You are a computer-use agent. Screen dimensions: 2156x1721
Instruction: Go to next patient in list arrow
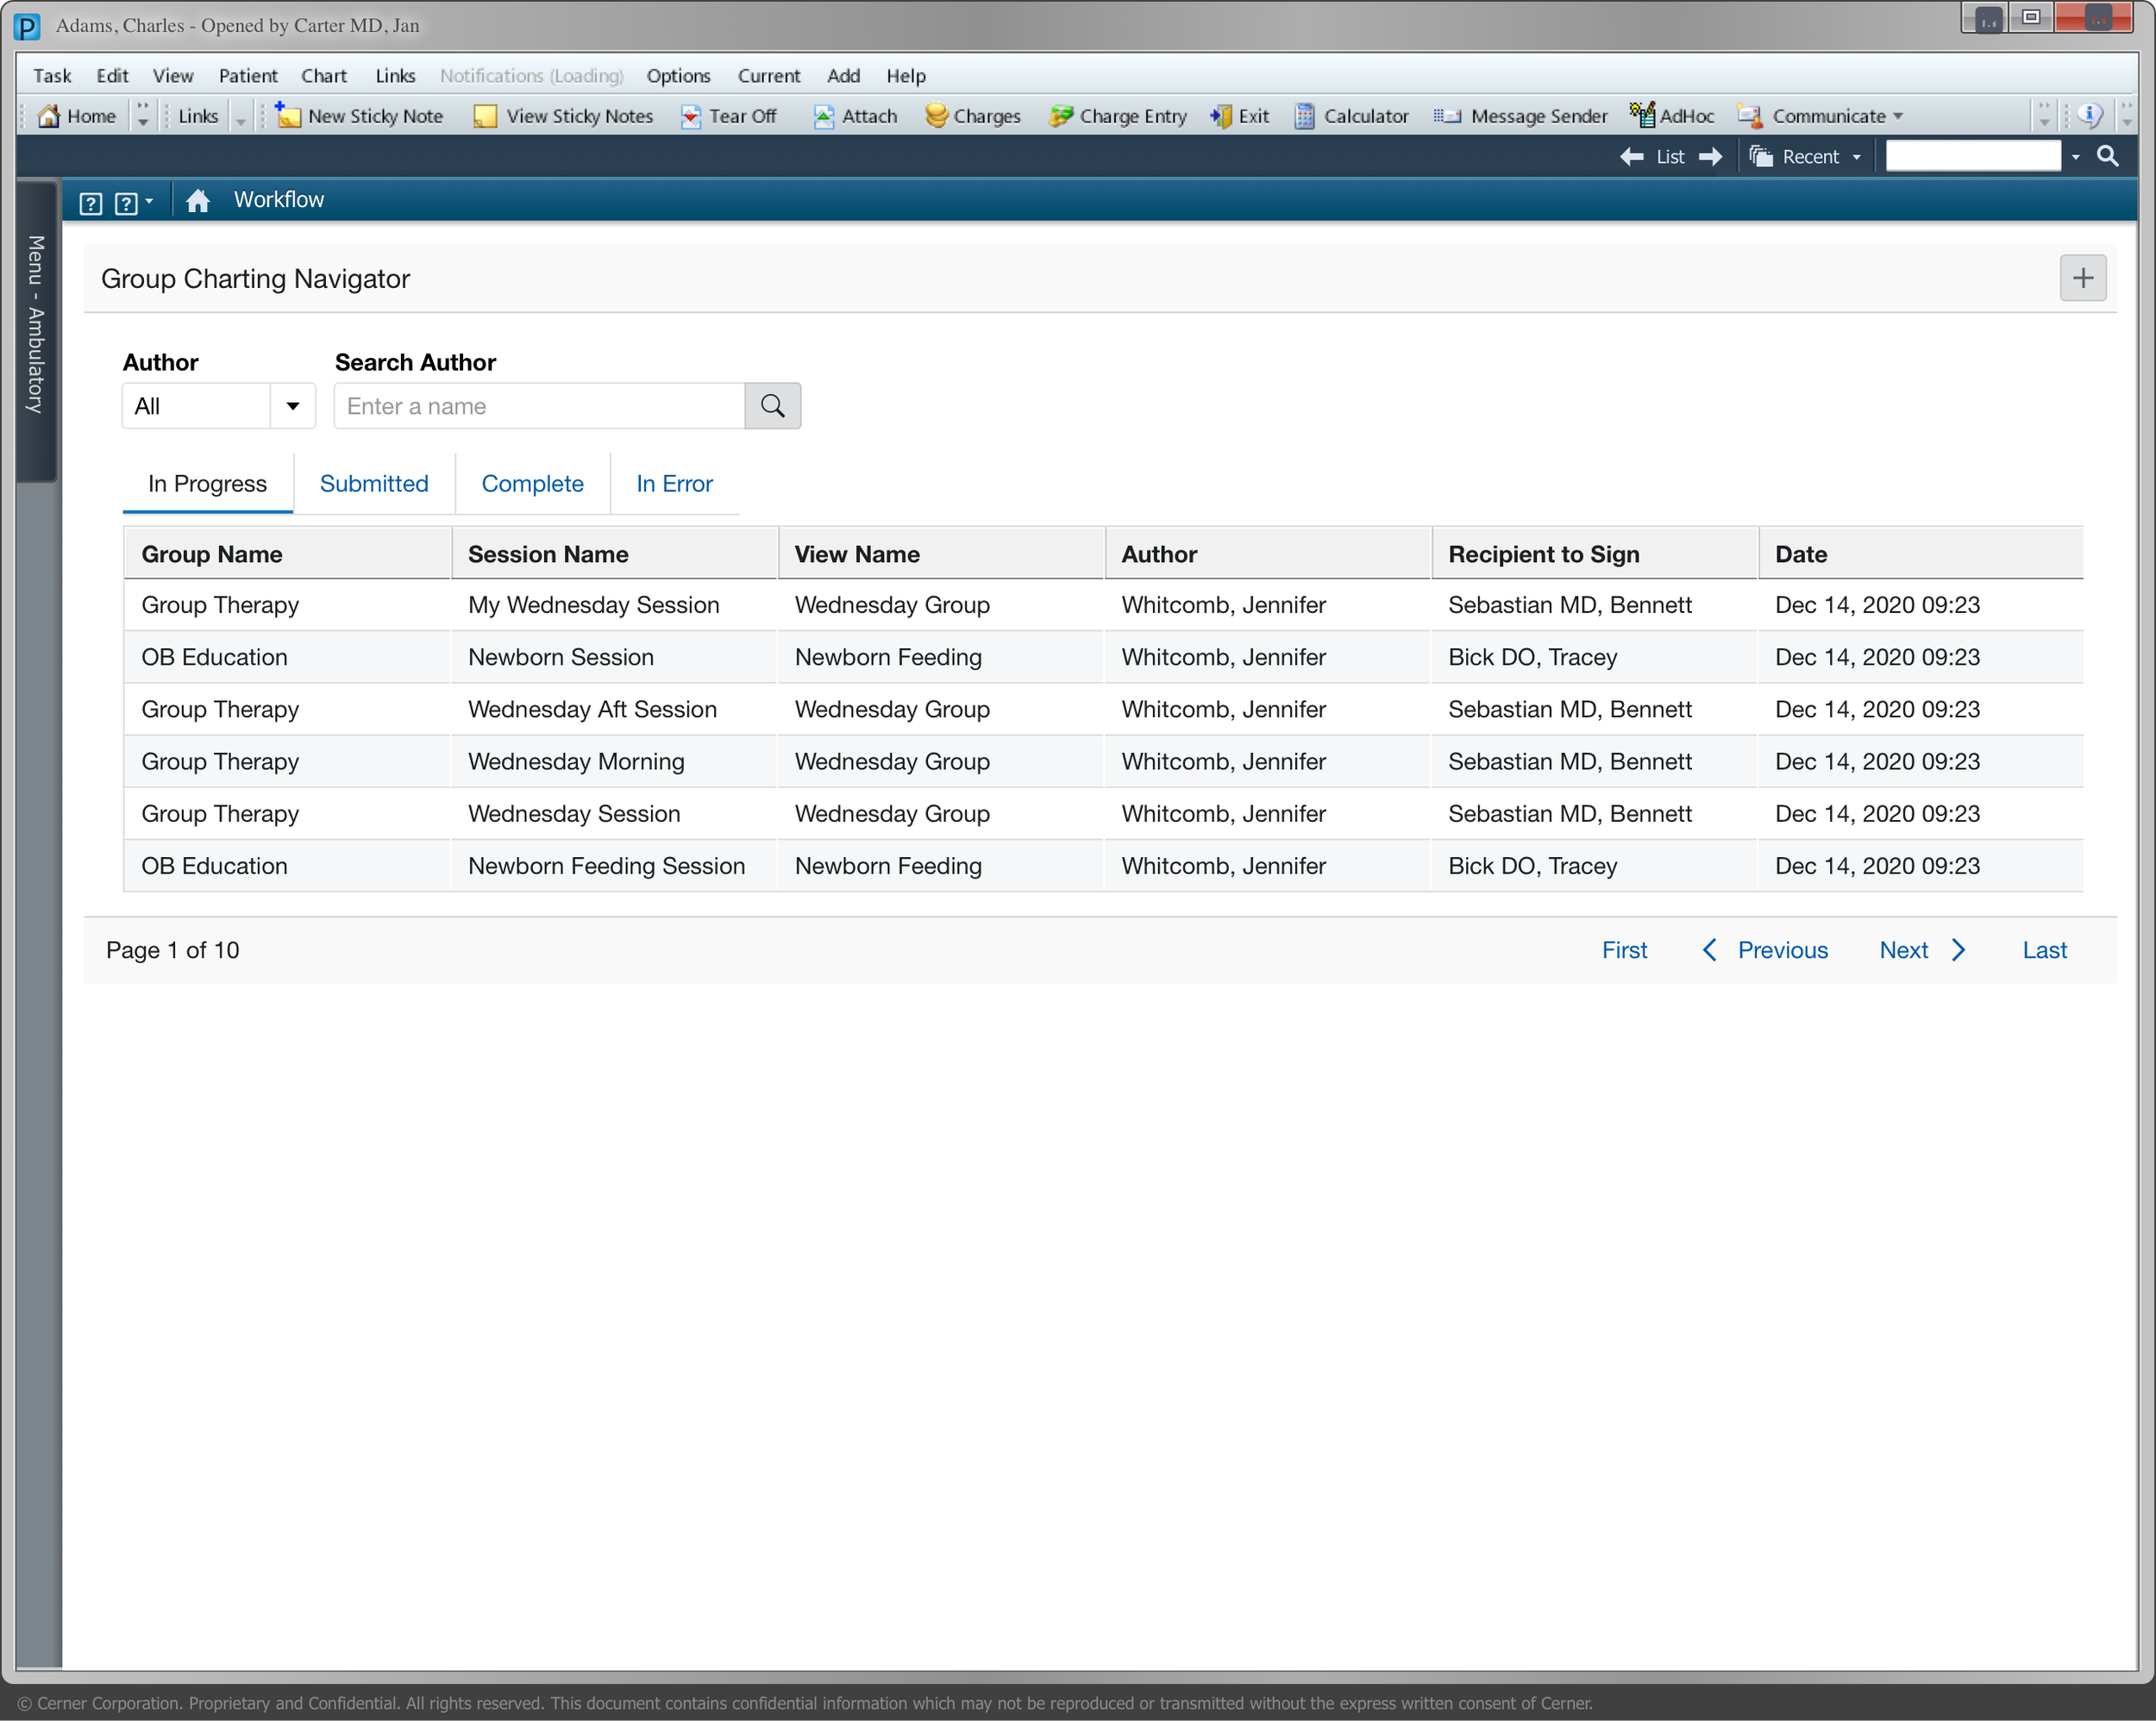1710,156
